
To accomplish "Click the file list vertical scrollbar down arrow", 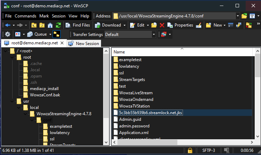I will click(x=258, y=136).
